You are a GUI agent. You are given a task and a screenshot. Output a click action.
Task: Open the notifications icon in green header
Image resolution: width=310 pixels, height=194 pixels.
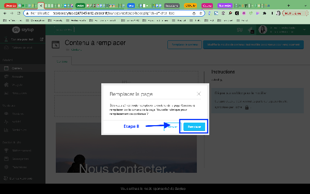(251, 30)
